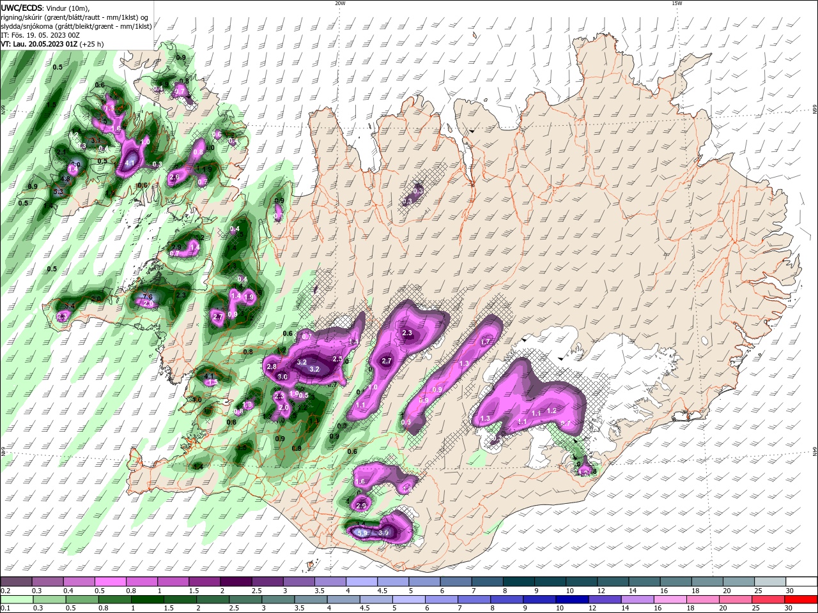Click the dark mauve 0.2–0.3 snow legend swatch
The image size is (818, 613).
click(16, 582)
